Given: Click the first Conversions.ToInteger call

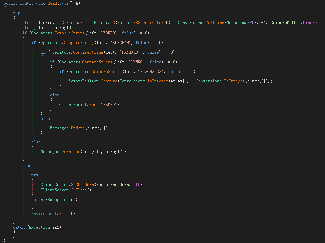Looking at the screenshot, I should coord(158,81).
